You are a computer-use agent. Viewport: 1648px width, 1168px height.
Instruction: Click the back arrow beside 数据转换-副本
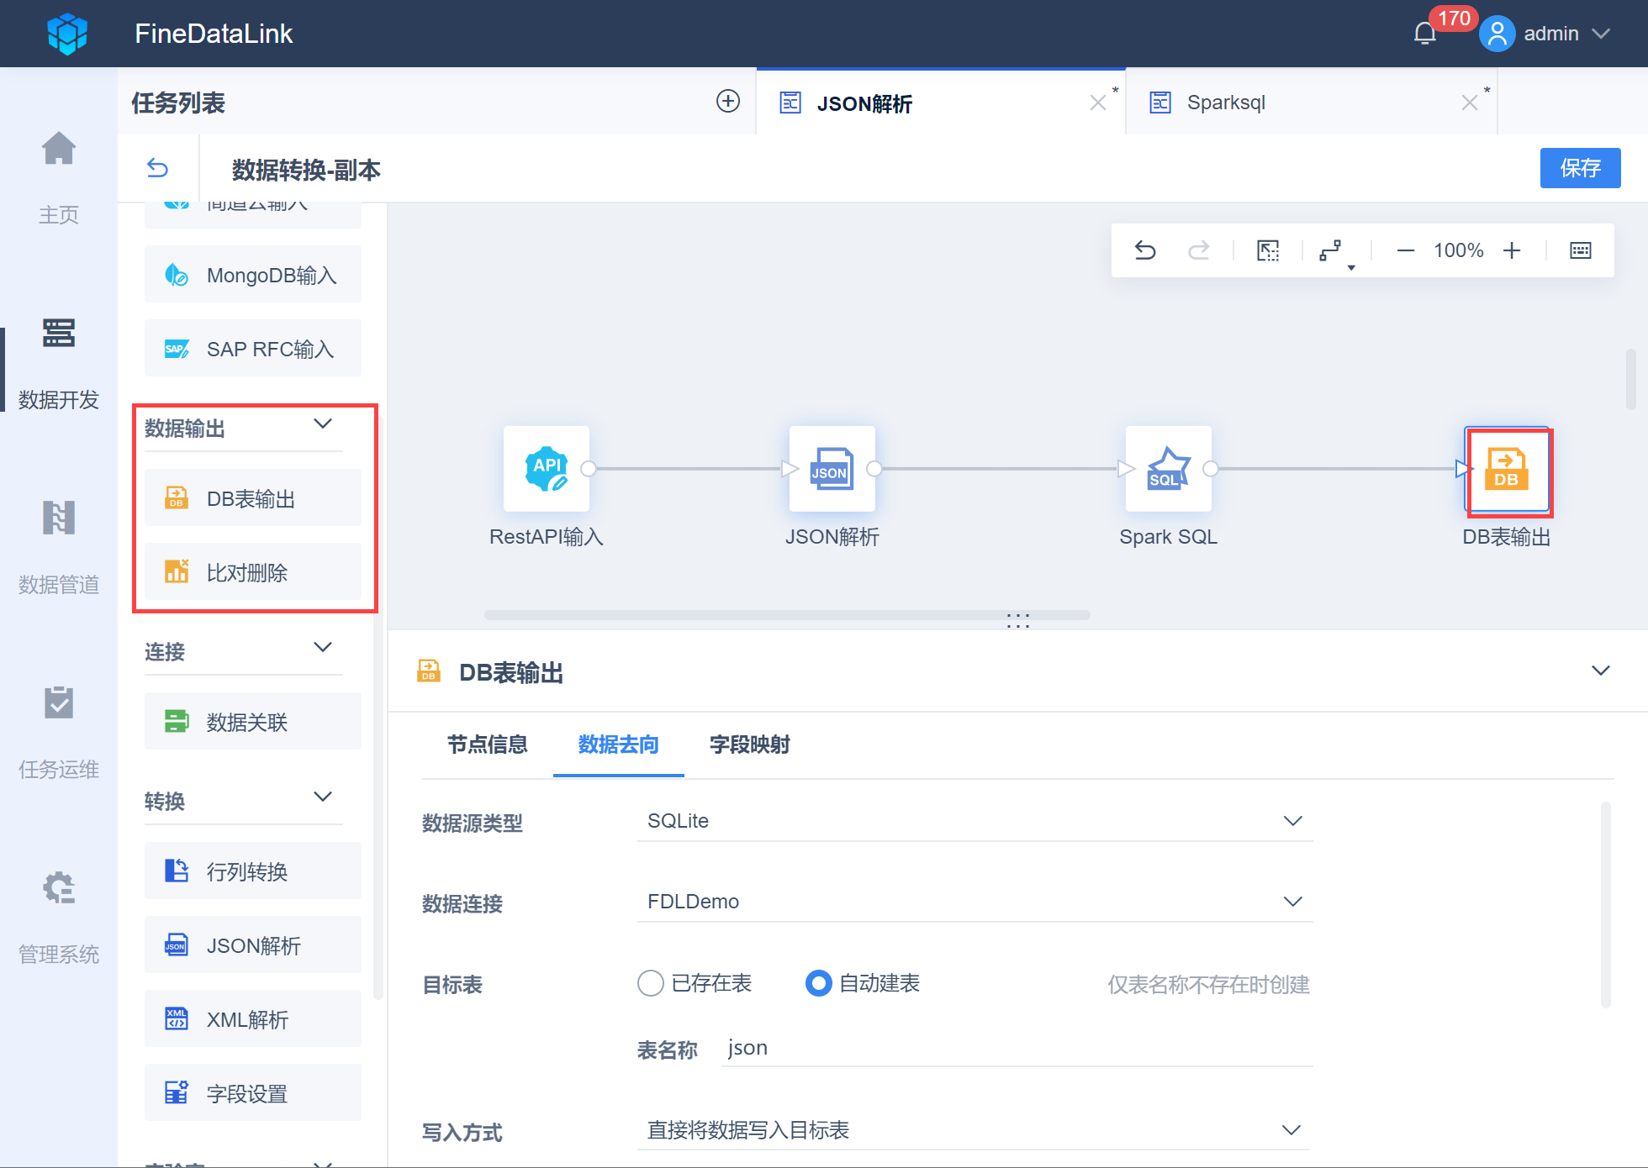click(x=157, y=169)
